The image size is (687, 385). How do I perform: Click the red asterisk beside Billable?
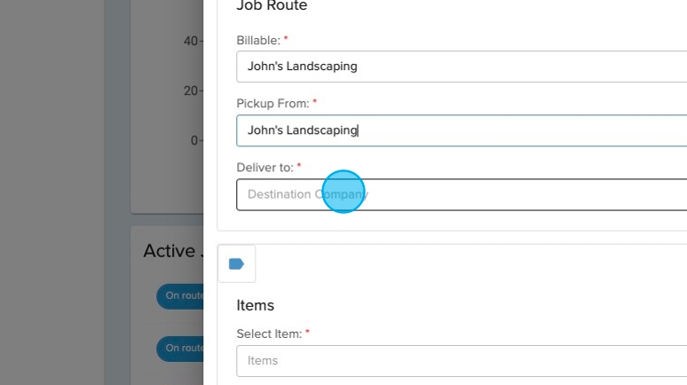point(286,40)
